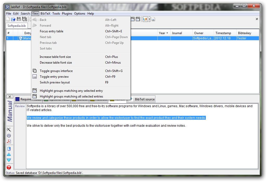This screenshot has width=267, height=182.
Task: Click the Softpedia La... owner cell
Action: pyautogui.click(x=203, y=38)
